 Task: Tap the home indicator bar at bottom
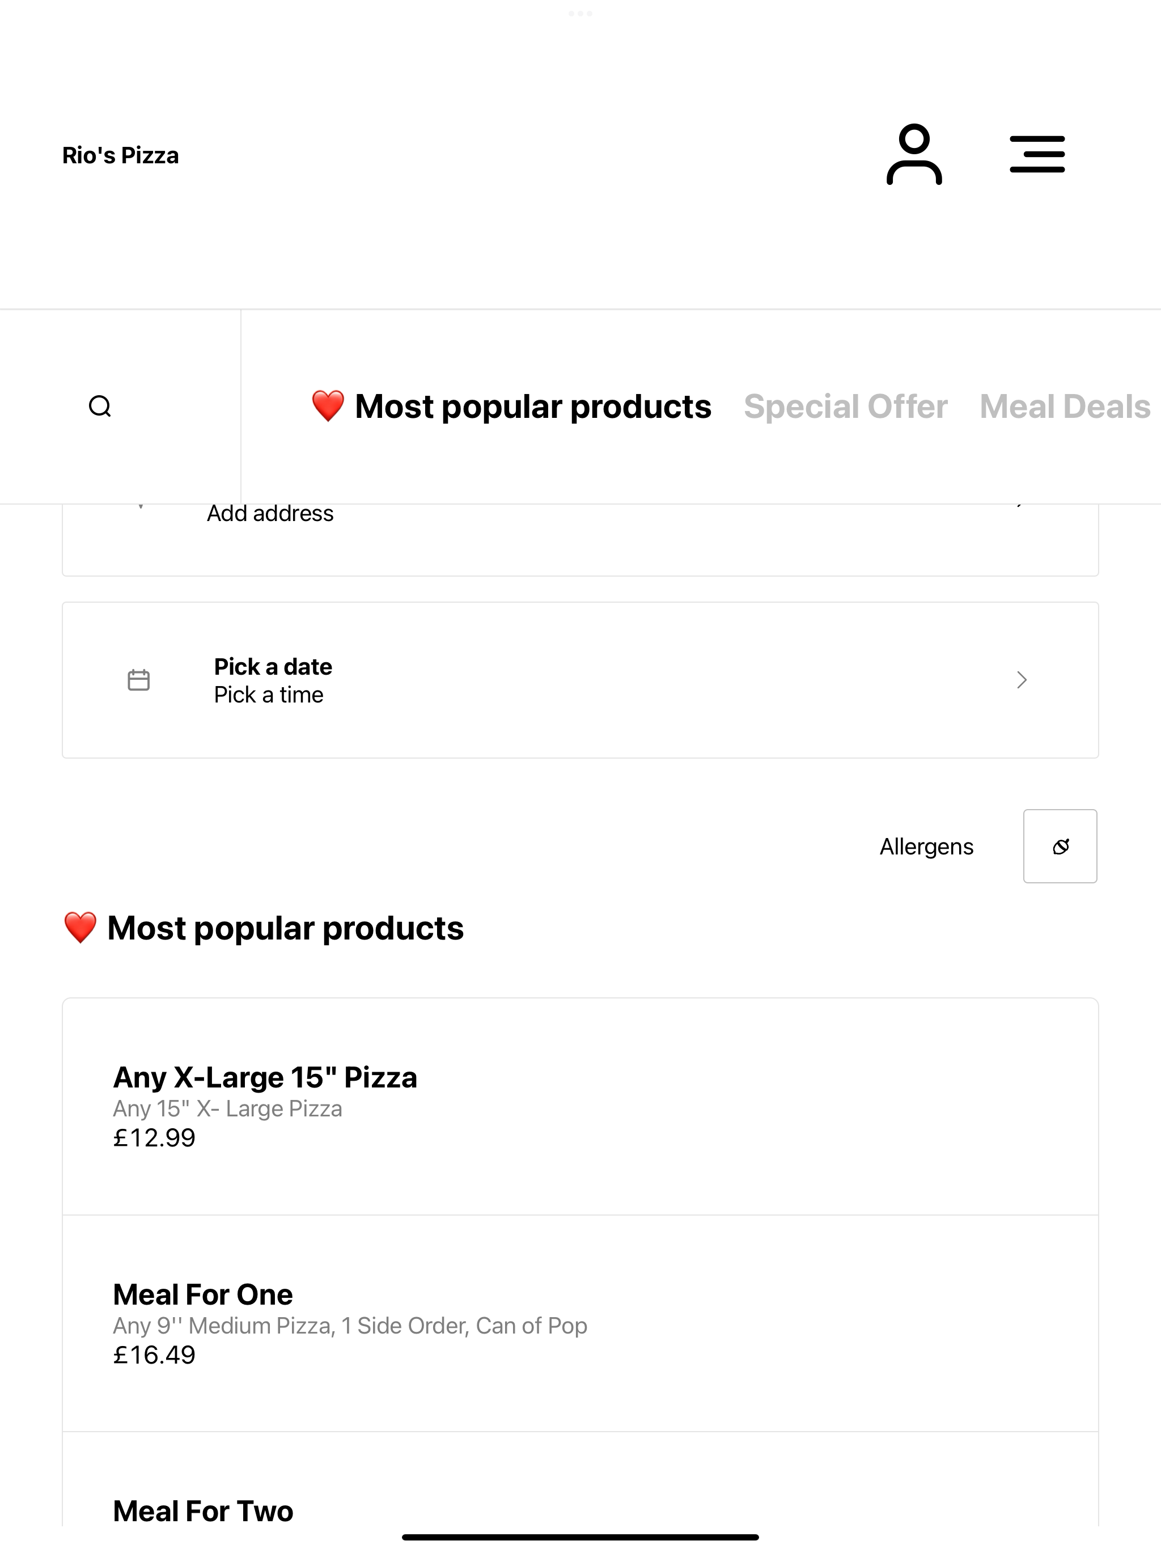click(x=580, y=1537)
